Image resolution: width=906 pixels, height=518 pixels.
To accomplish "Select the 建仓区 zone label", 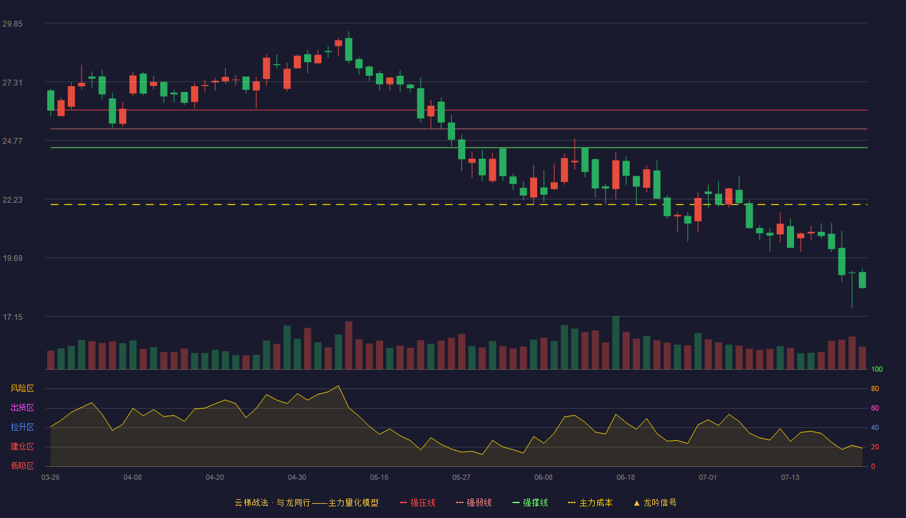I will pyautogui.click(x=22, y=447).
